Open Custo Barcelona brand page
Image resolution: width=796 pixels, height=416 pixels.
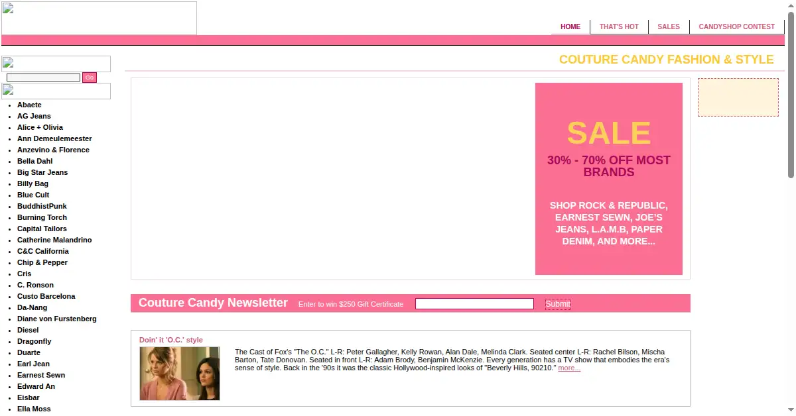coord(46,296)
